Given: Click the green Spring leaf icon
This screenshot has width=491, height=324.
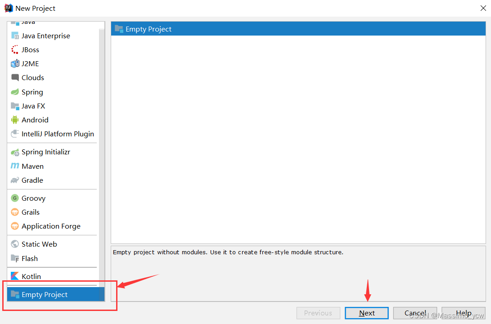Looking at the screenshot, I should click(x=15, y=92).
